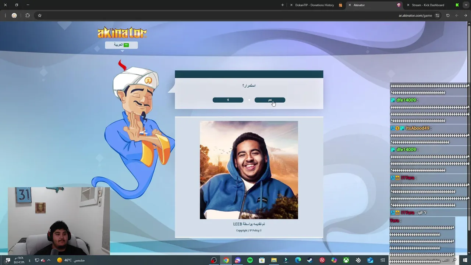Switch to Stream - Kick Dashboard tab
This screenshot has height=265, width=471.
coord(432,5)
